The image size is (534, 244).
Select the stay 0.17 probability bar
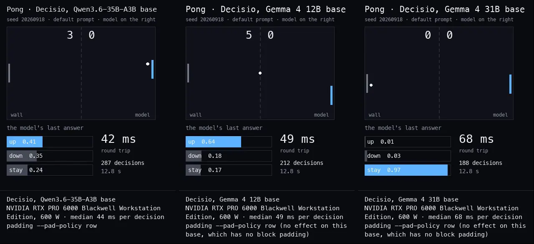click(x=229, y=170)
